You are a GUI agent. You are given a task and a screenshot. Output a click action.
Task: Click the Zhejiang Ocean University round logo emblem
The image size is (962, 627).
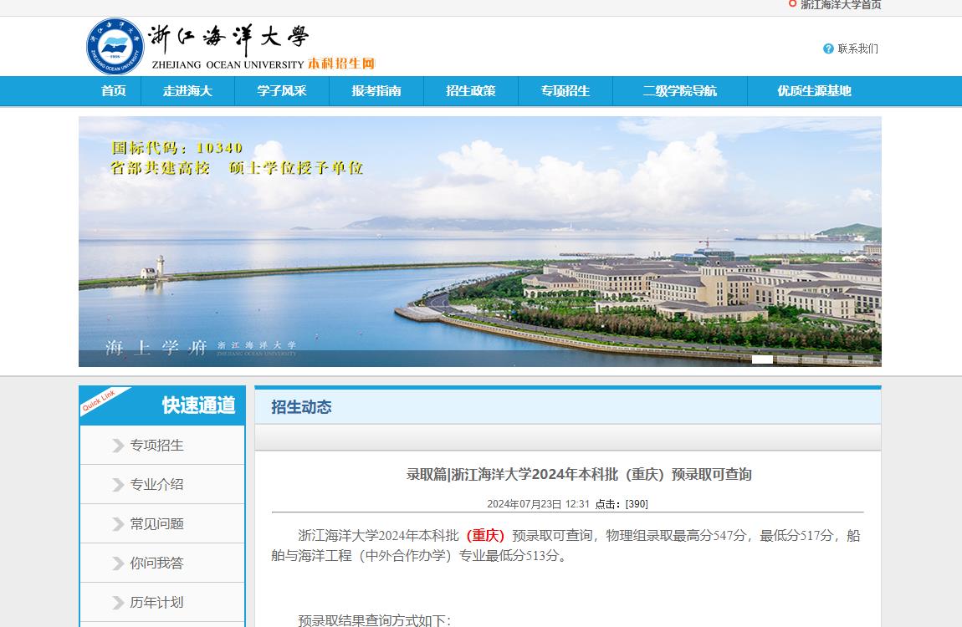[115, 46]
